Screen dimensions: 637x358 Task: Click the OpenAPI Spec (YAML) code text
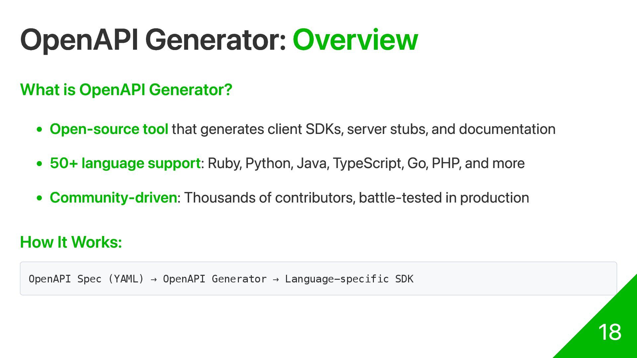point(86,279)
